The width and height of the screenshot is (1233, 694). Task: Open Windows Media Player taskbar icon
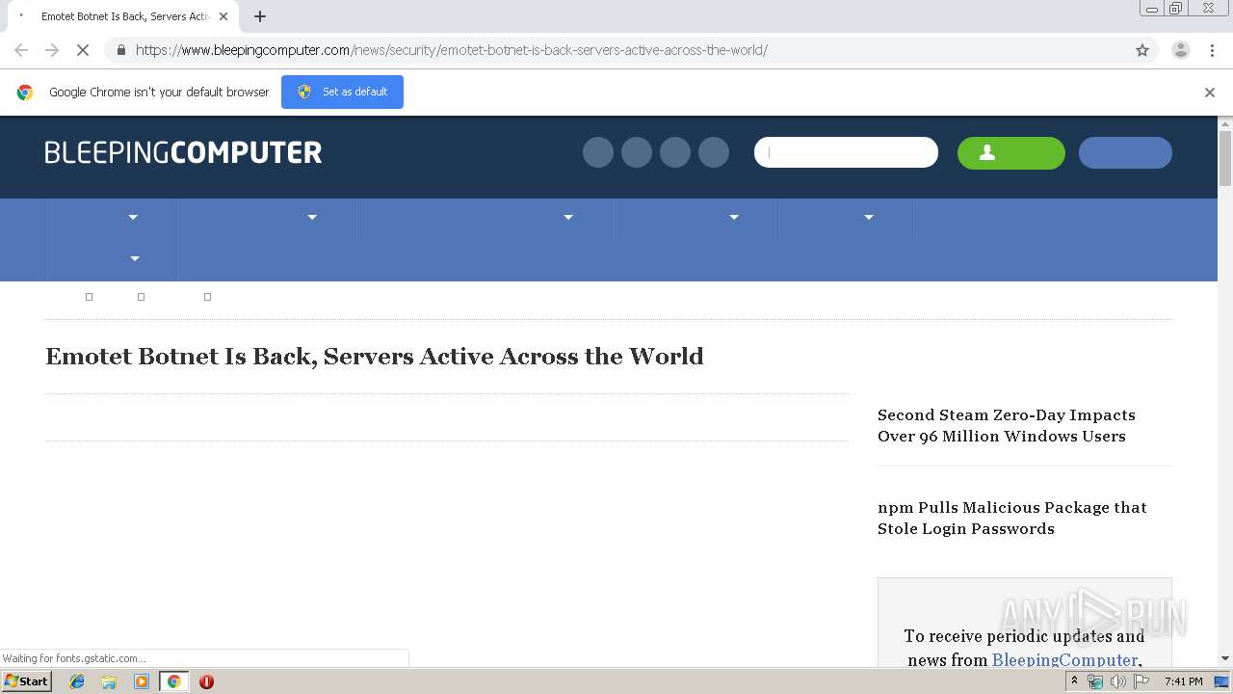142,681
